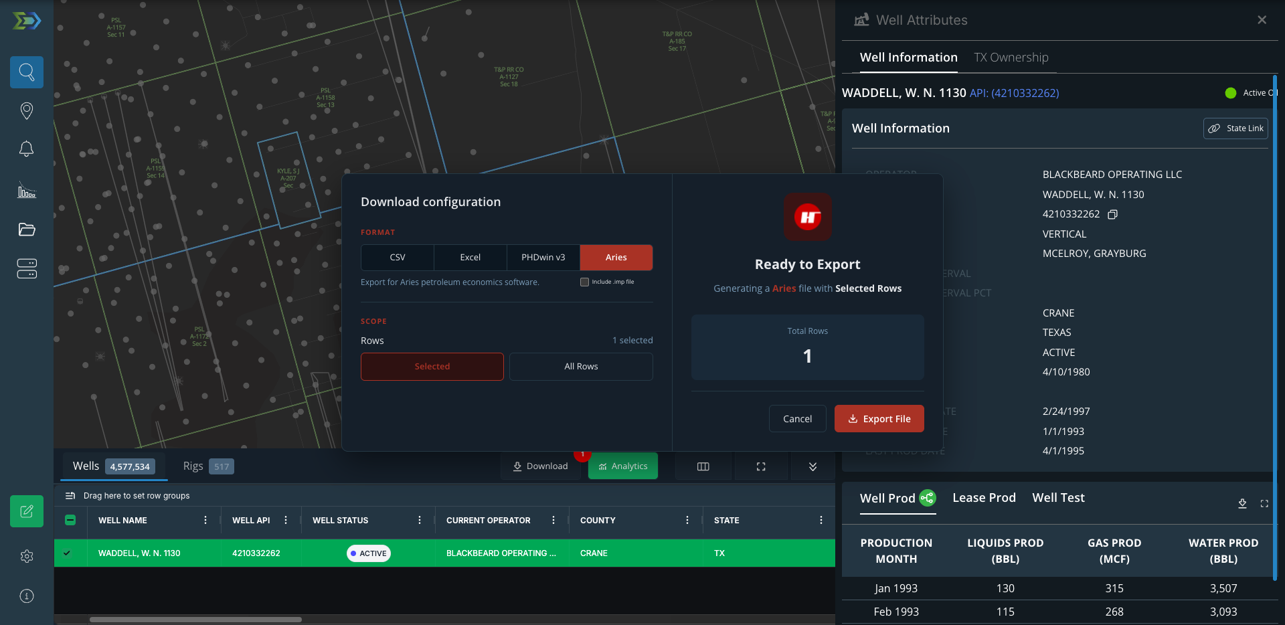Screen dimensions: 1285x625
Task: Switch to Well Information tab
Action: point(909,58)
